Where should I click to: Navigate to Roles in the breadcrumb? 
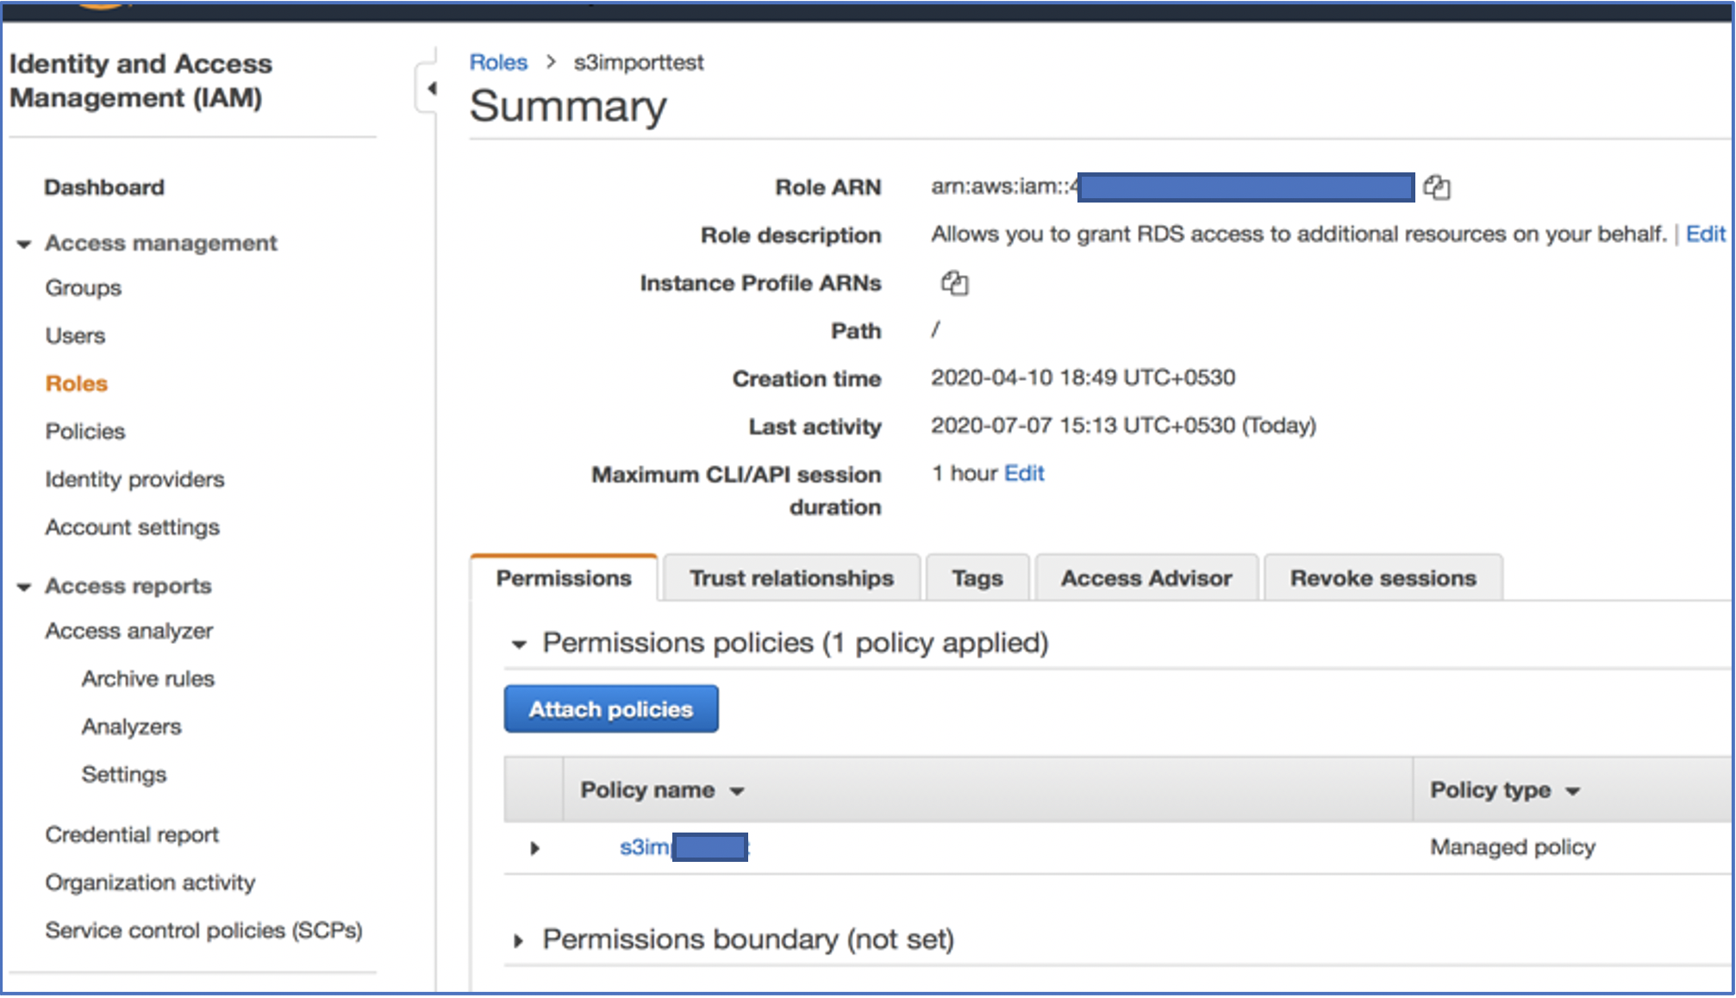(x=498, y=62)
